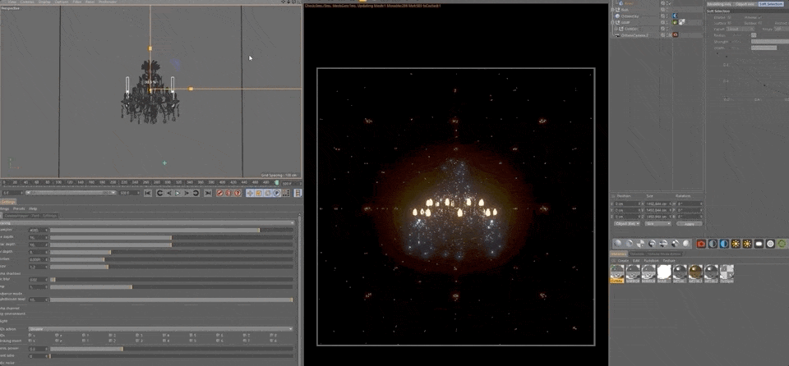Go to start of animation
Viewport: 789px width, 366px height.
[148, 193]
